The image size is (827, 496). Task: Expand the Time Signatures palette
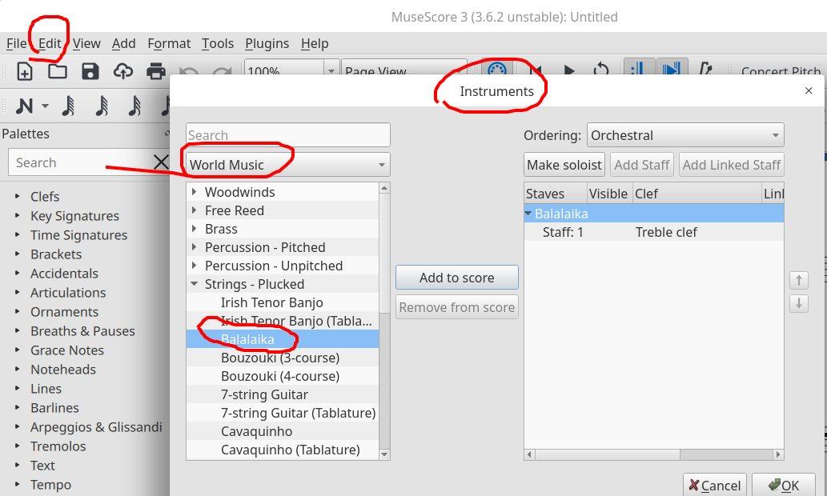[x=18, y=234]
